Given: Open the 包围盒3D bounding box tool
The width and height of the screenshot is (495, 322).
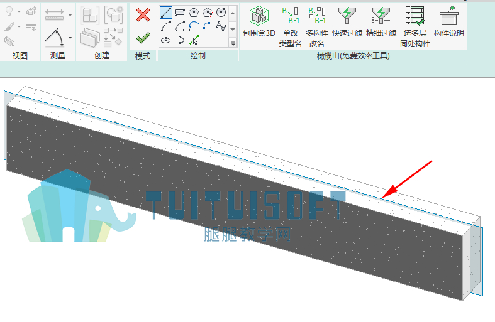Looking at the screenshot, I should [x=259, y=21].
